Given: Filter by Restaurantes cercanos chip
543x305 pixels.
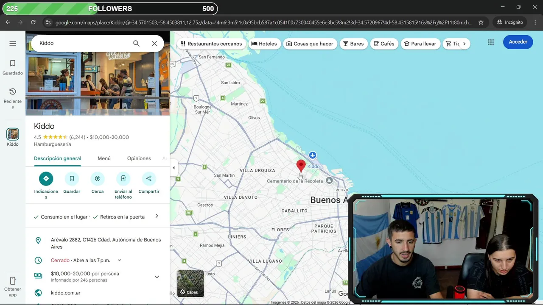Looking at the screenshot, I should coord(211,44).
